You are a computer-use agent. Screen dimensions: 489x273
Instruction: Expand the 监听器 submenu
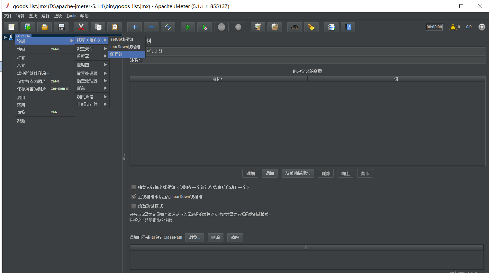coord(92,56)
